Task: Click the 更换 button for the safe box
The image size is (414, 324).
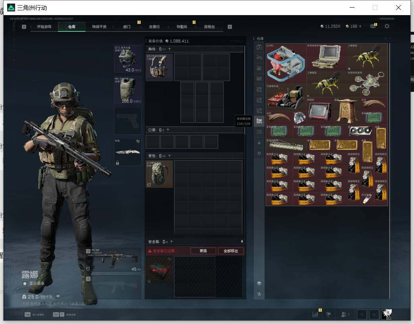Action: tap(203, 251)
